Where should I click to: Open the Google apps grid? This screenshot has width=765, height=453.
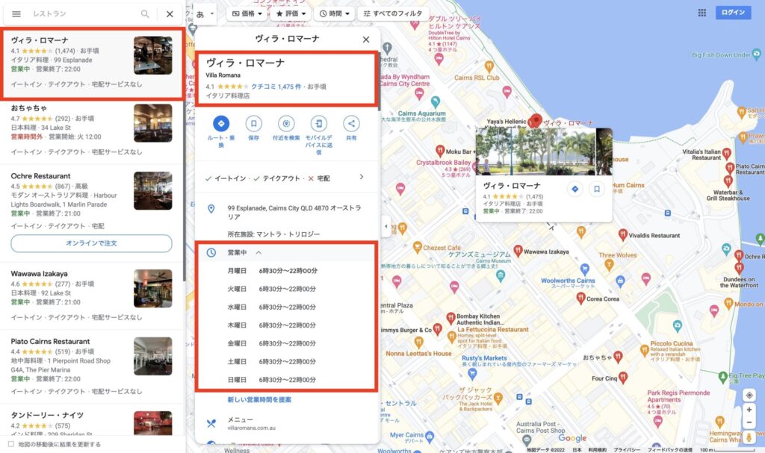pyautogui.click(x=701, y=13)
